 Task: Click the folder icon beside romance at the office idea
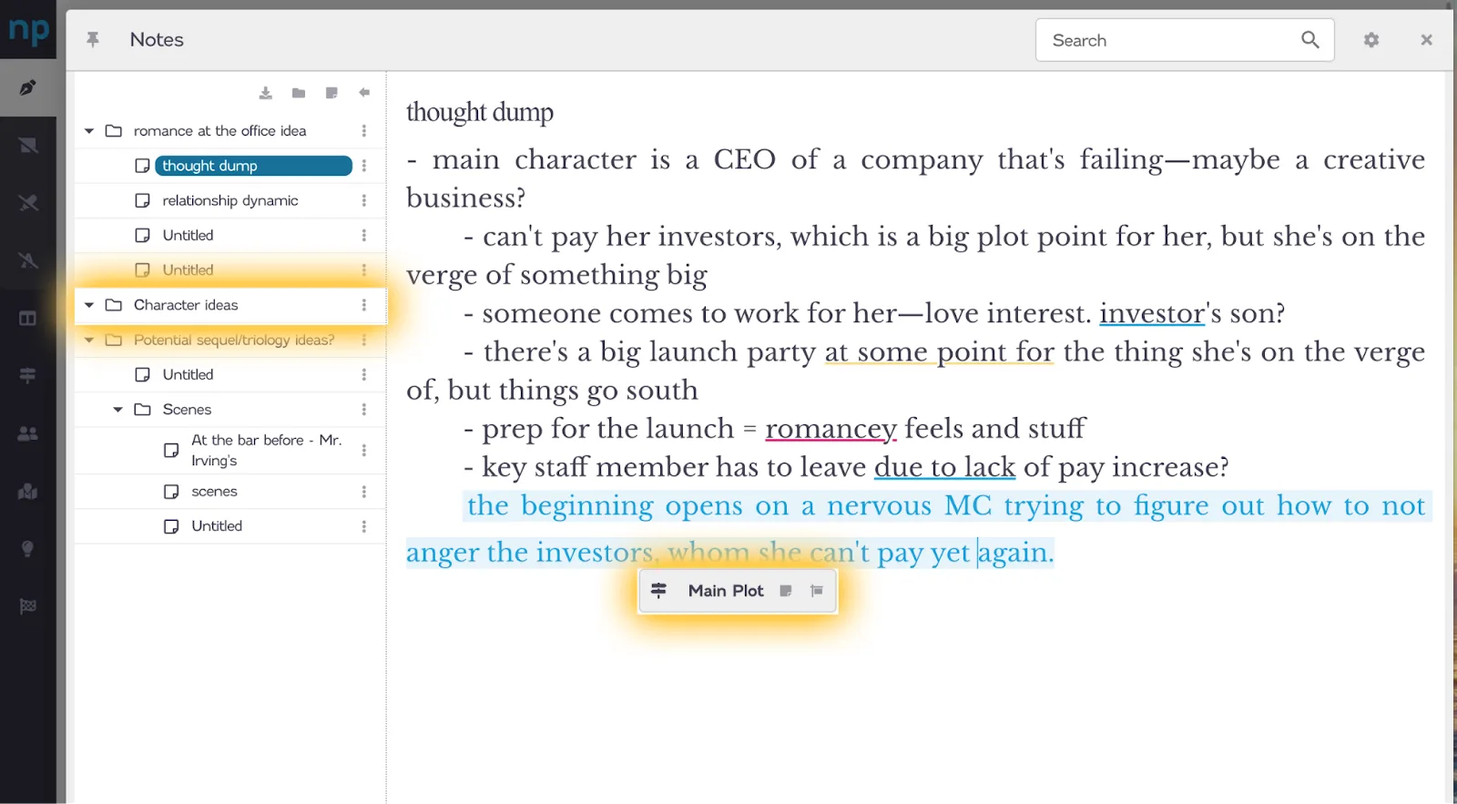pyautogui.click(x=114, y=131)
